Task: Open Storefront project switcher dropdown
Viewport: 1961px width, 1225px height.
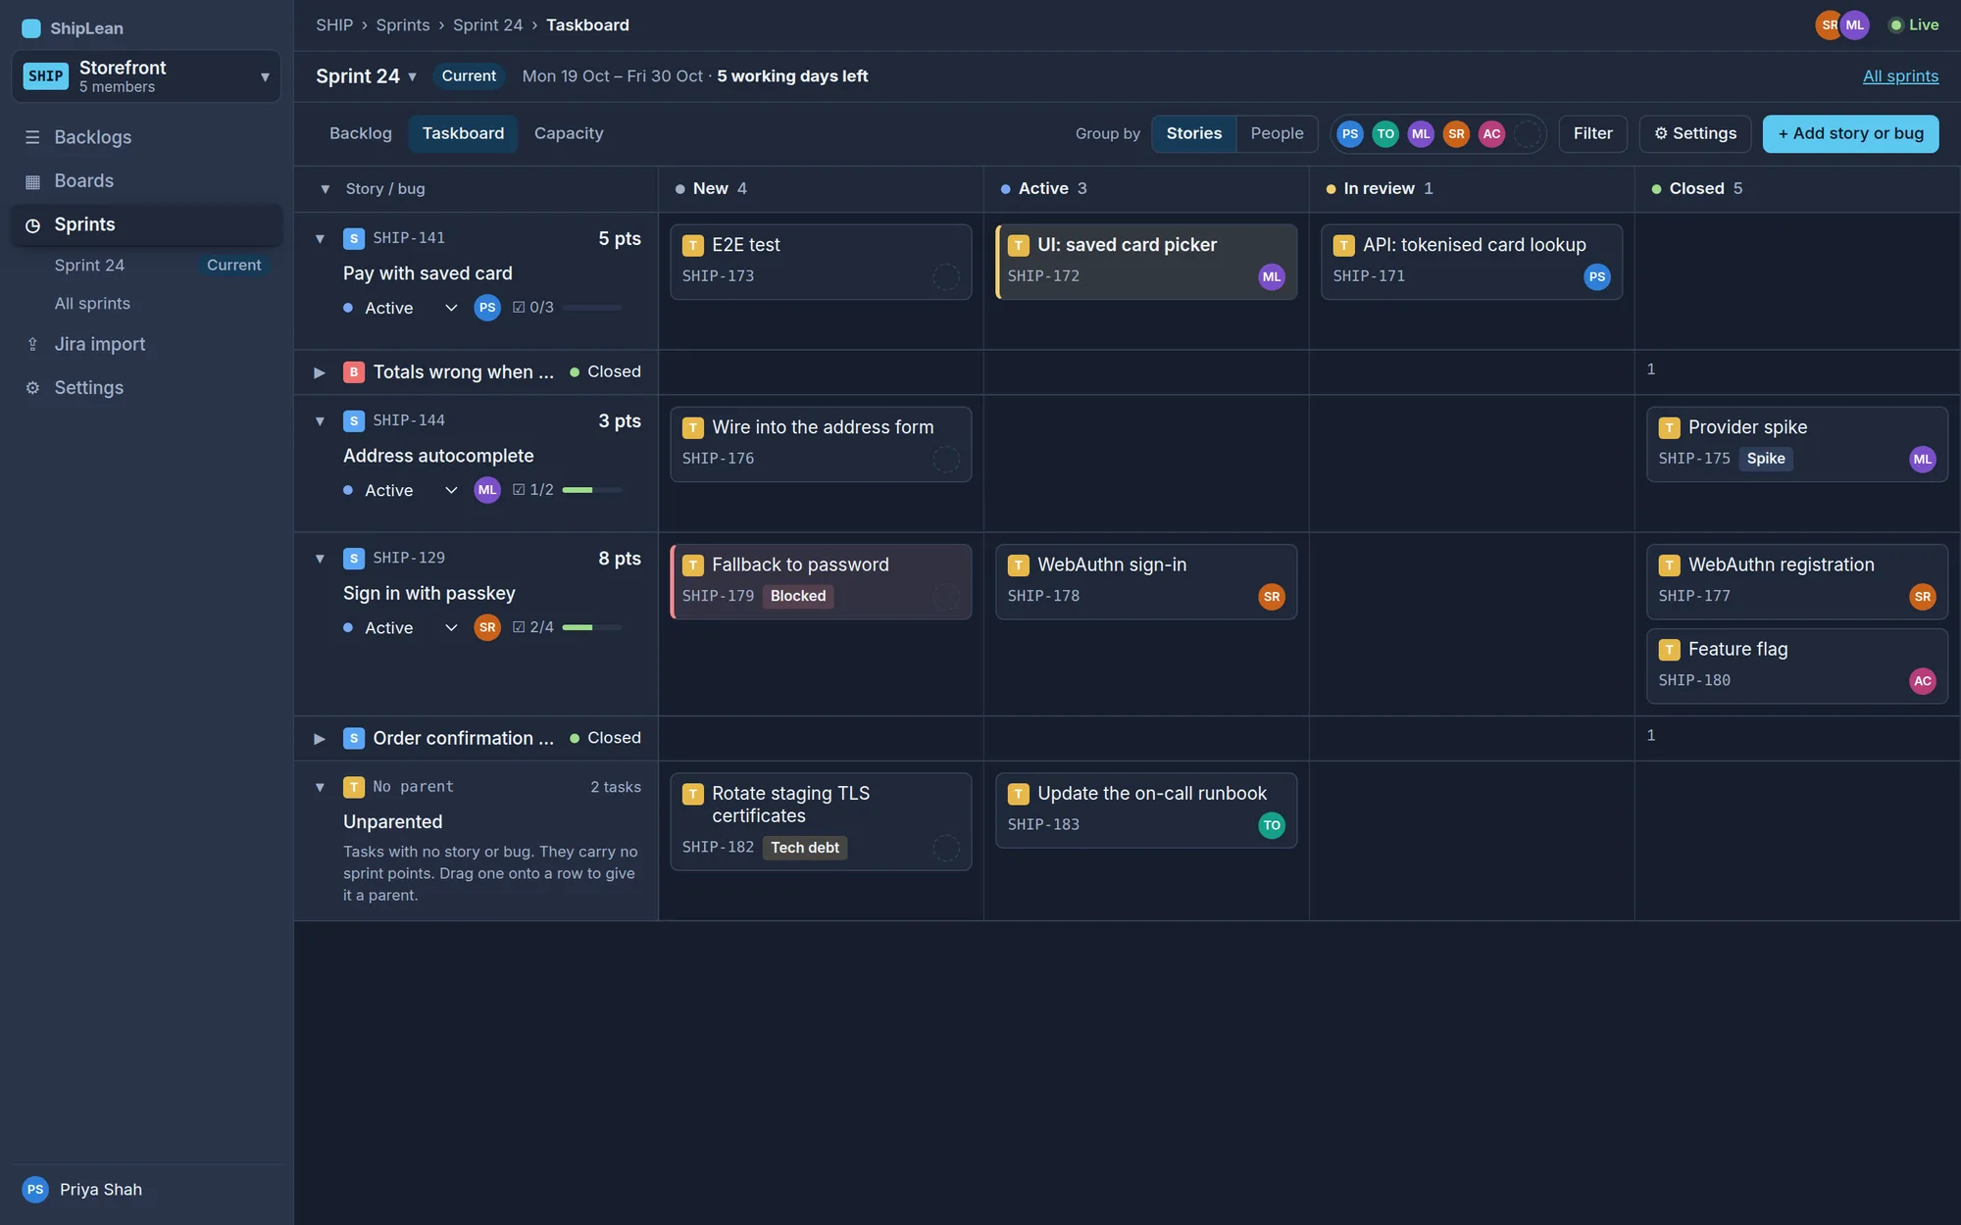Action: [146, 76]
